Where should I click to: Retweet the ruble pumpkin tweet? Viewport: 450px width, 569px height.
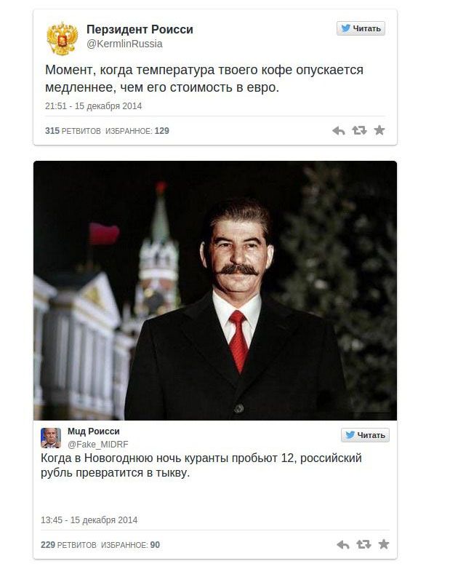(363, 544)
